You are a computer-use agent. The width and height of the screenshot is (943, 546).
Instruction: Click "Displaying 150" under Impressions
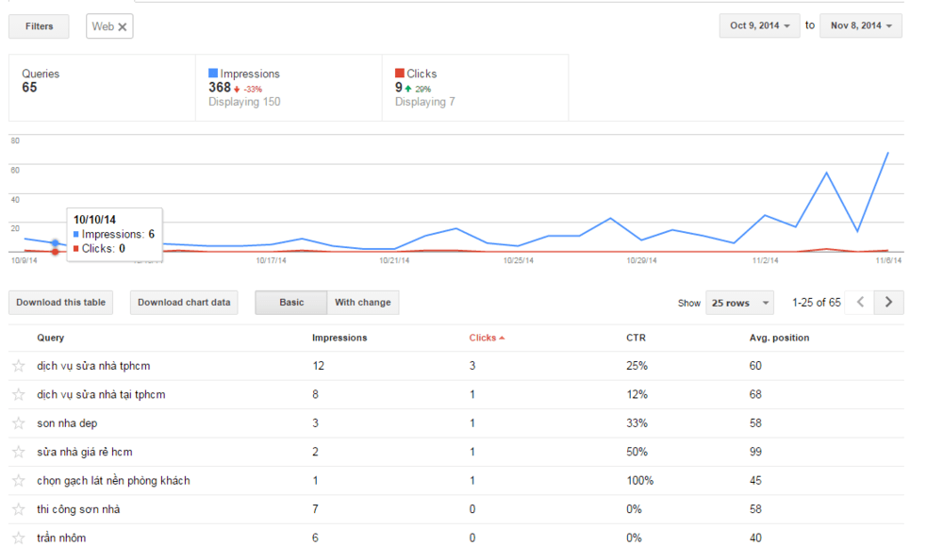pos(244,102)
